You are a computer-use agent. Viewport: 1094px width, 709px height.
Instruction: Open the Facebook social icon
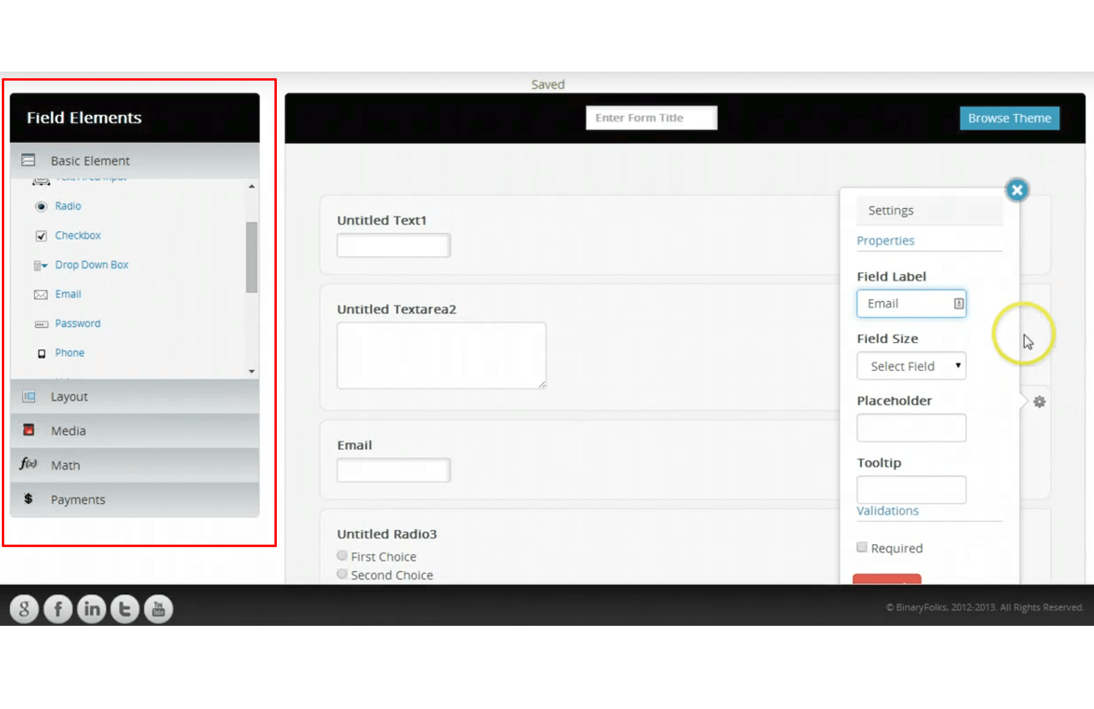[x=58, y=609]
